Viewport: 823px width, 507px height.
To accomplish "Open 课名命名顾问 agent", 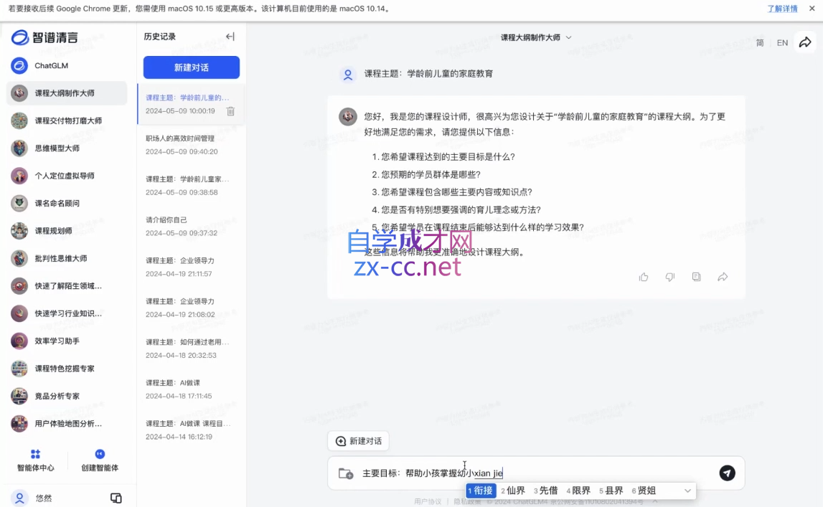I will point(67,204).
